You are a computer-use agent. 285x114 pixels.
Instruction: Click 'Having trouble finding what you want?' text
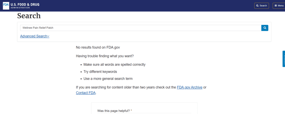(x=105, y=56)
